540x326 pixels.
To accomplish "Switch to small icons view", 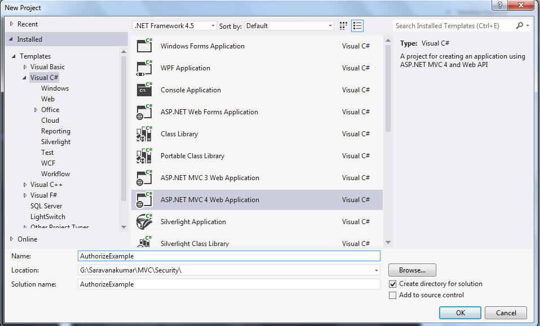I will coord(343,26).
